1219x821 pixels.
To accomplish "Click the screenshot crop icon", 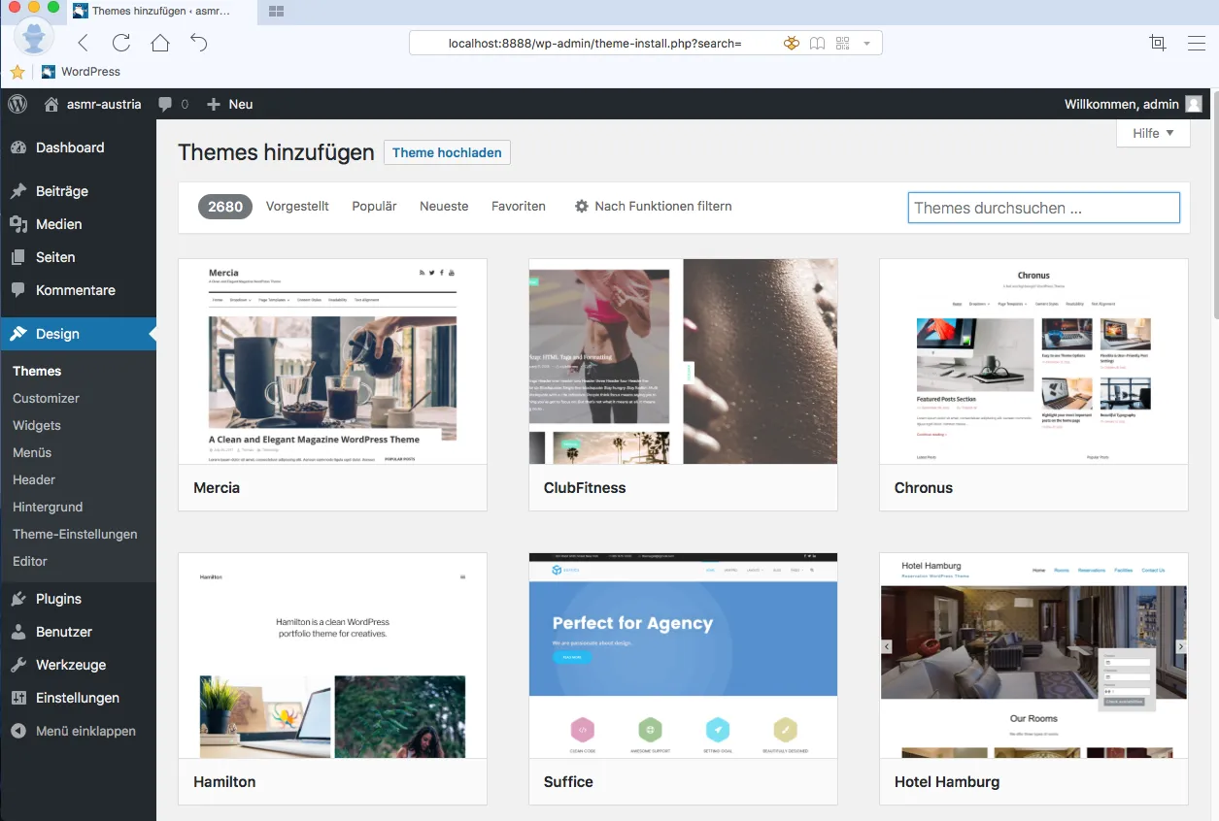I will [1157, 43].
